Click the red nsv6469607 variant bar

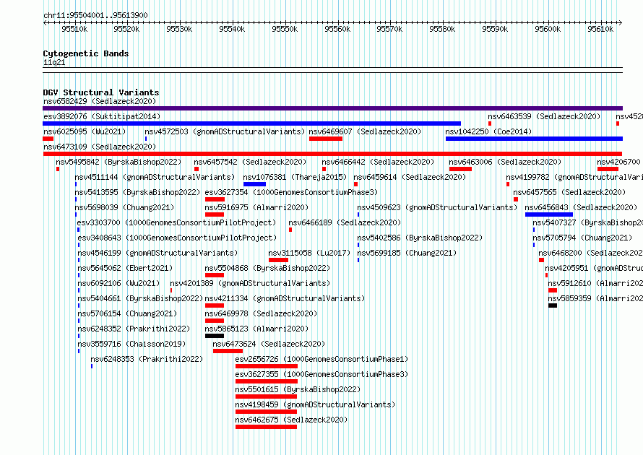coord(326,139)
